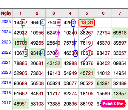This screenshot has width=128, height=110.
Task: Open the 2022 year link
Action: pyautogui.click(x=6, y=52)
